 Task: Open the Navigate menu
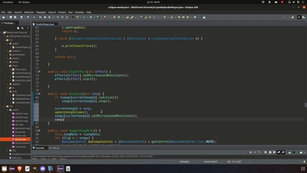click(x=41, y=12)
